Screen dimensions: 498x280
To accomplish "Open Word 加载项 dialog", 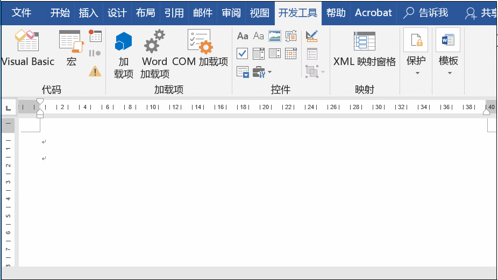I will click(155, 54).
